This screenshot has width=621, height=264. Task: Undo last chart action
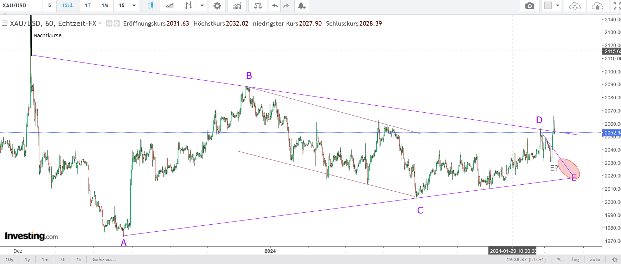pos(275,6)
